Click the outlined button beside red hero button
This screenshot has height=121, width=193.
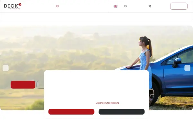click(x=40, y=85)
